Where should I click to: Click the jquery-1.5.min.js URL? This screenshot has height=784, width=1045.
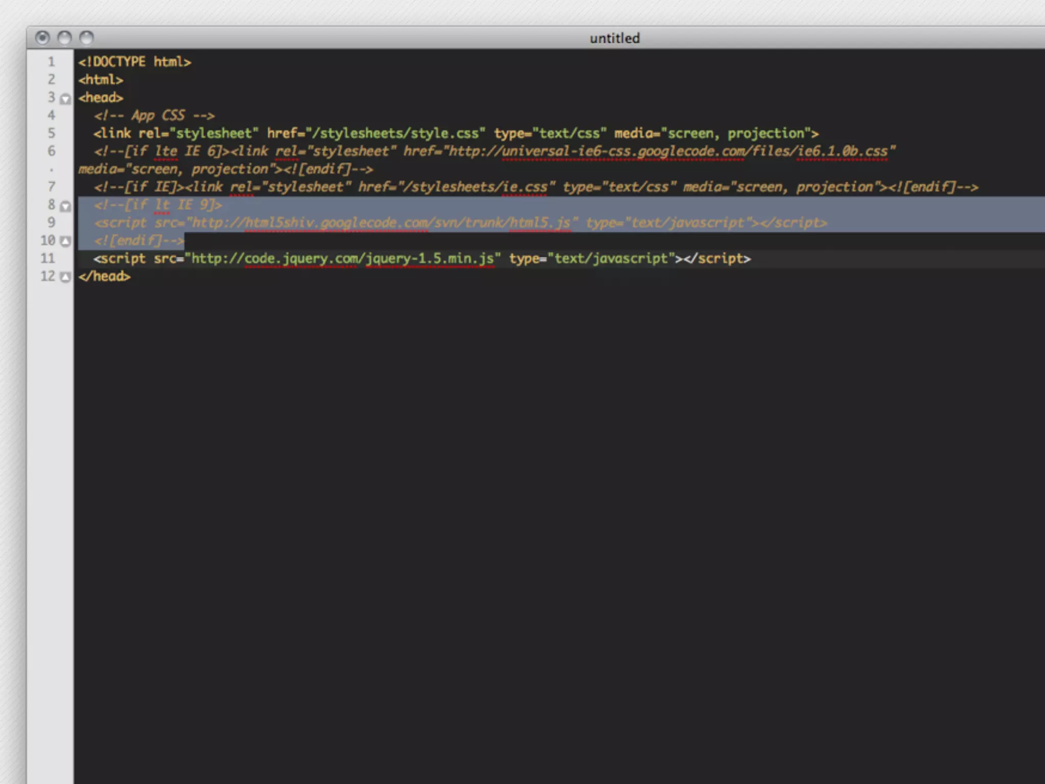tap(342, 259)
